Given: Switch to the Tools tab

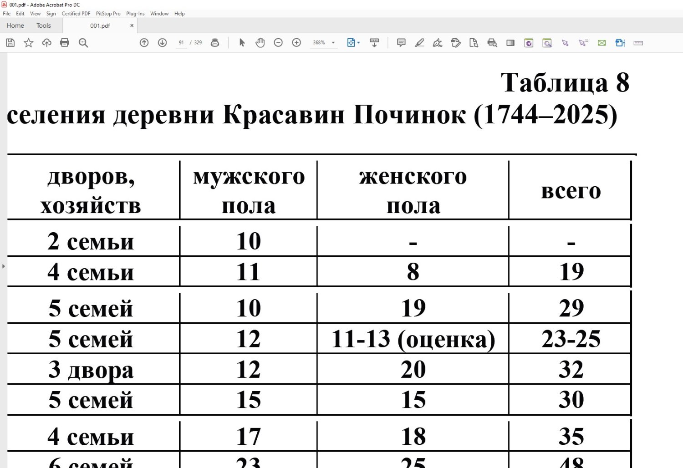Looking at the screenshot, I should [44, 25].
